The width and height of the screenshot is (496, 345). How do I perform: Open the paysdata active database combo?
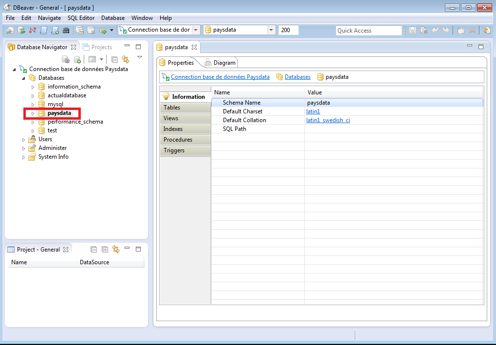239,30
